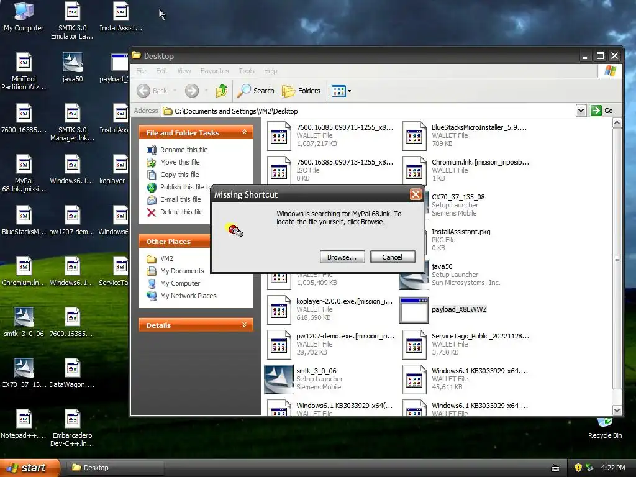The height and width of the screenshot is (477, 636).
Task: Select pw1207-demo.exe file in Explorer
Action: tap(330, 344)
